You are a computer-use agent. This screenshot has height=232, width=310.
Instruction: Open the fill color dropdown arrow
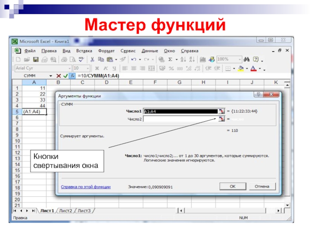coord(247,68)
